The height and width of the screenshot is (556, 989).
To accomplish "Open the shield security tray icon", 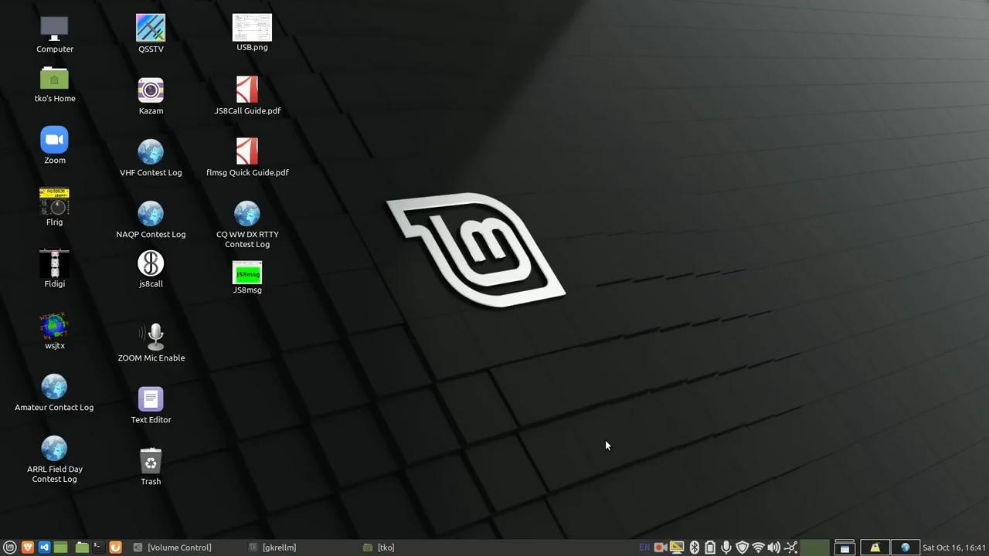I will click(743, 548).
